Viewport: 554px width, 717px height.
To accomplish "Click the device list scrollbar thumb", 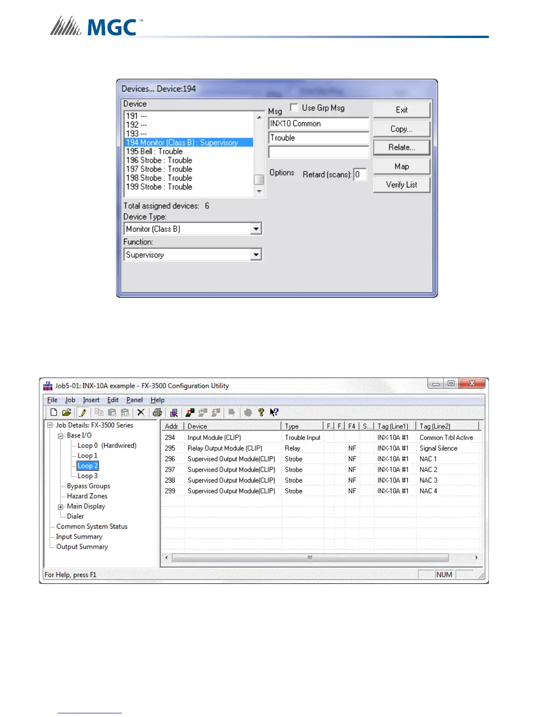I will [x=259, y=180].
